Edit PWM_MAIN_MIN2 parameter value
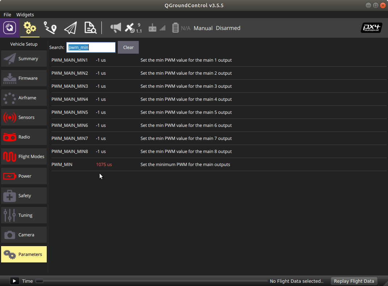388x286 pixels. point(101,73)
